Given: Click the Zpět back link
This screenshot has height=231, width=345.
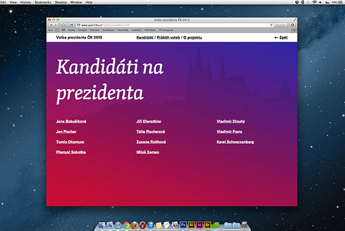Looking at the screenshot, I should (x=281, y=38).
